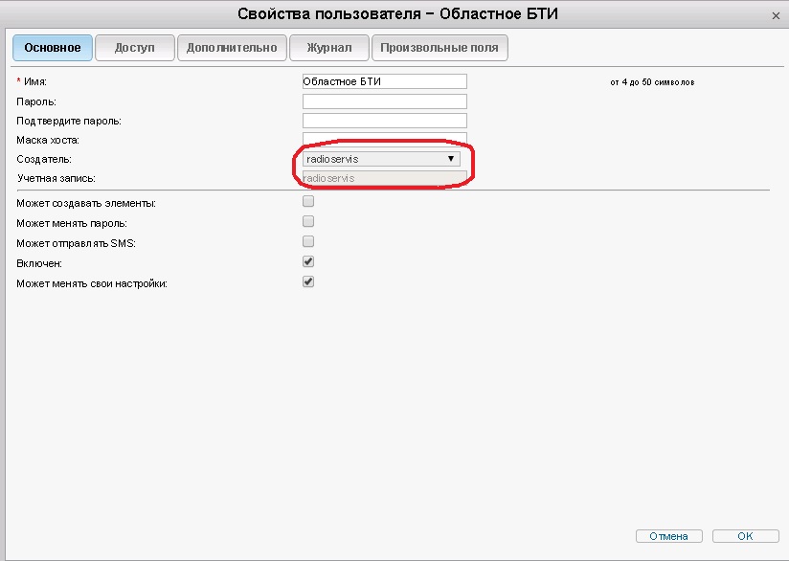Image resolution: width=789 pixels, height=561 pixels.
Task: Open the Доступ tab
Action: tap(134, 48)
